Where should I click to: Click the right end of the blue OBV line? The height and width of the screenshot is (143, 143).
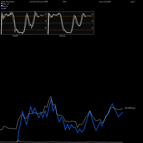(x=122, y=112)
